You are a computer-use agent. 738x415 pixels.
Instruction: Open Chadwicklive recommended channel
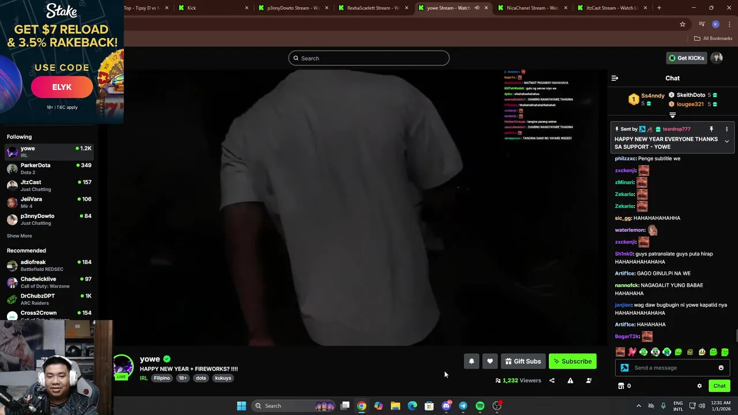pyautogui.click(x=49, y=282)
